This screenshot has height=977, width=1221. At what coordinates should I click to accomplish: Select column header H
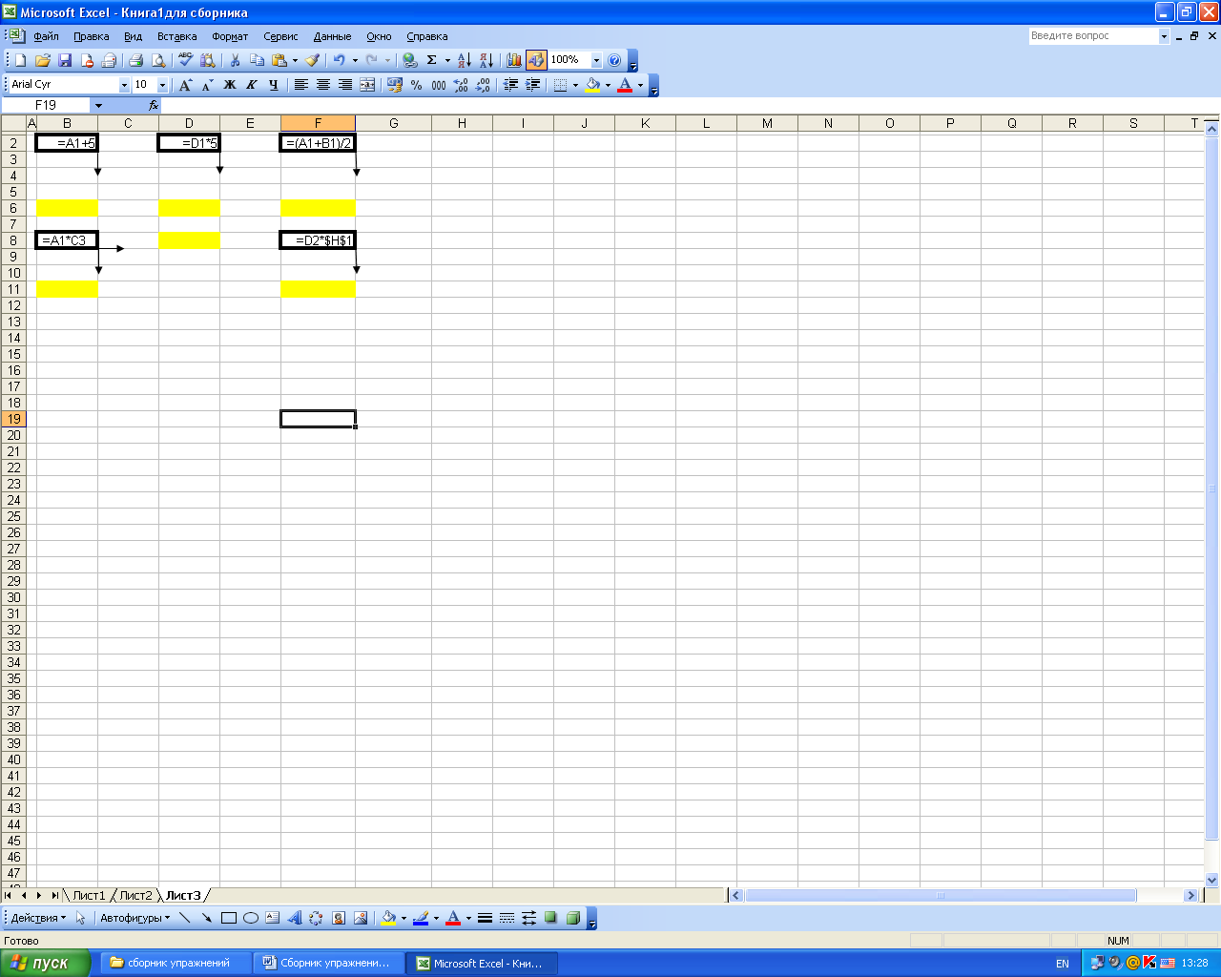point(462,123)
